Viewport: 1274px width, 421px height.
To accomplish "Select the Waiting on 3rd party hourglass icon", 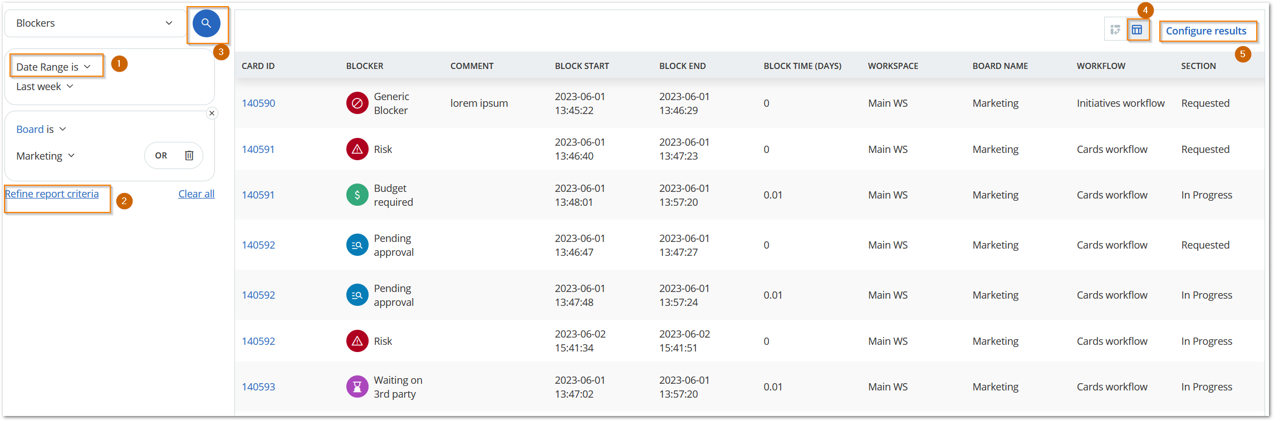I will [357, 387].
